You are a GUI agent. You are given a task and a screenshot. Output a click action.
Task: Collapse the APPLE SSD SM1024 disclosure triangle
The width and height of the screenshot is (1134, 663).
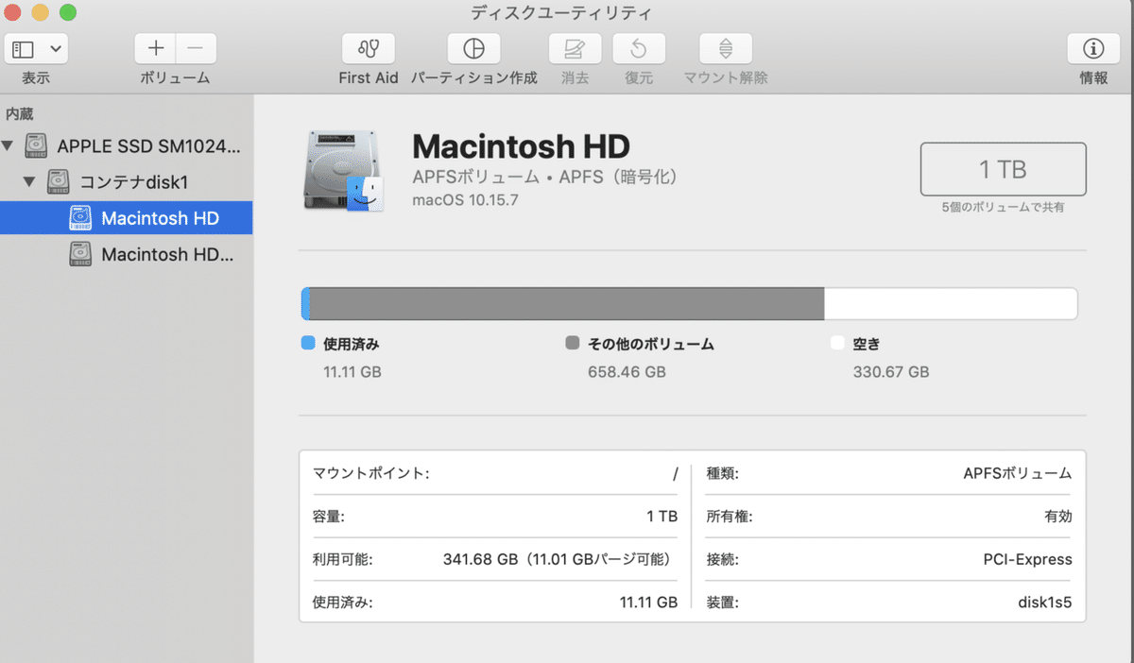pos(9,146)
